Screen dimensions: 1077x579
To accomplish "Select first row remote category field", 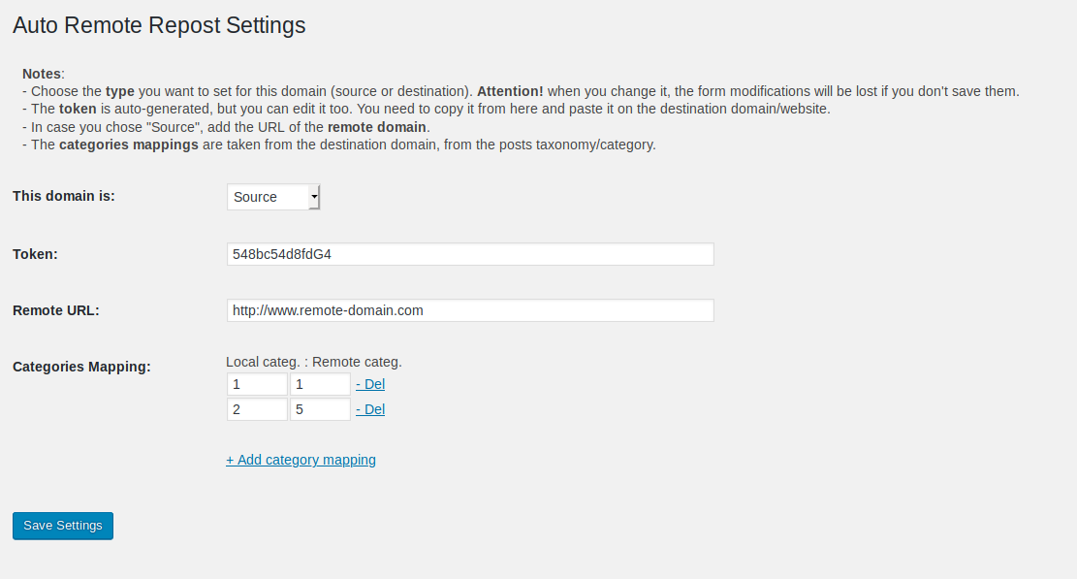I will (x=320, y=384).
